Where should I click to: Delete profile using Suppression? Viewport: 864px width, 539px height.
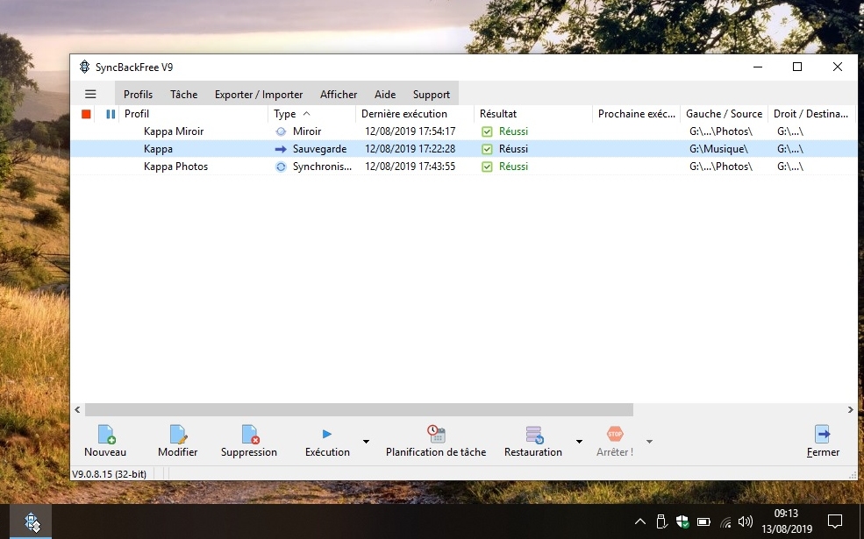coord(249,441)
